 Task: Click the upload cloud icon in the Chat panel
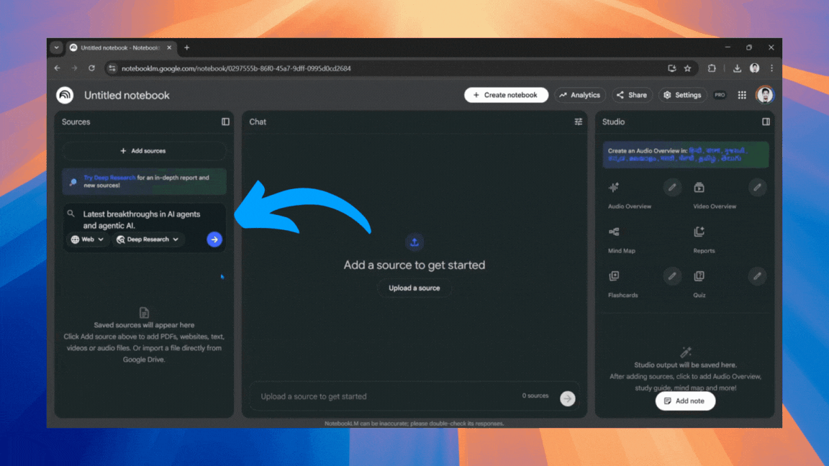[414, 242]
